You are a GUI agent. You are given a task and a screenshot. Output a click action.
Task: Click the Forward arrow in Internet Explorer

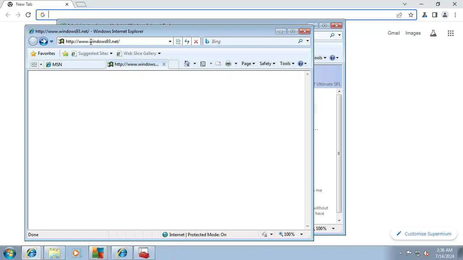pyautogui.click(x=43, y=41)
